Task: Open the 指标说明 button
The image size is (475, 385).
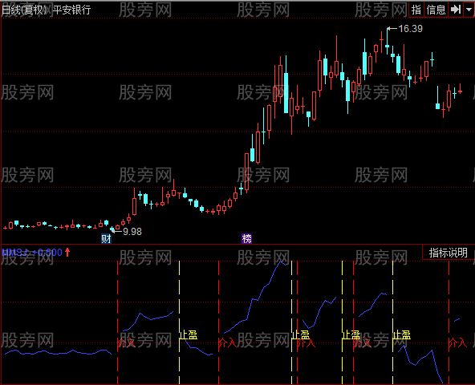Action: (x=448, y=253)
